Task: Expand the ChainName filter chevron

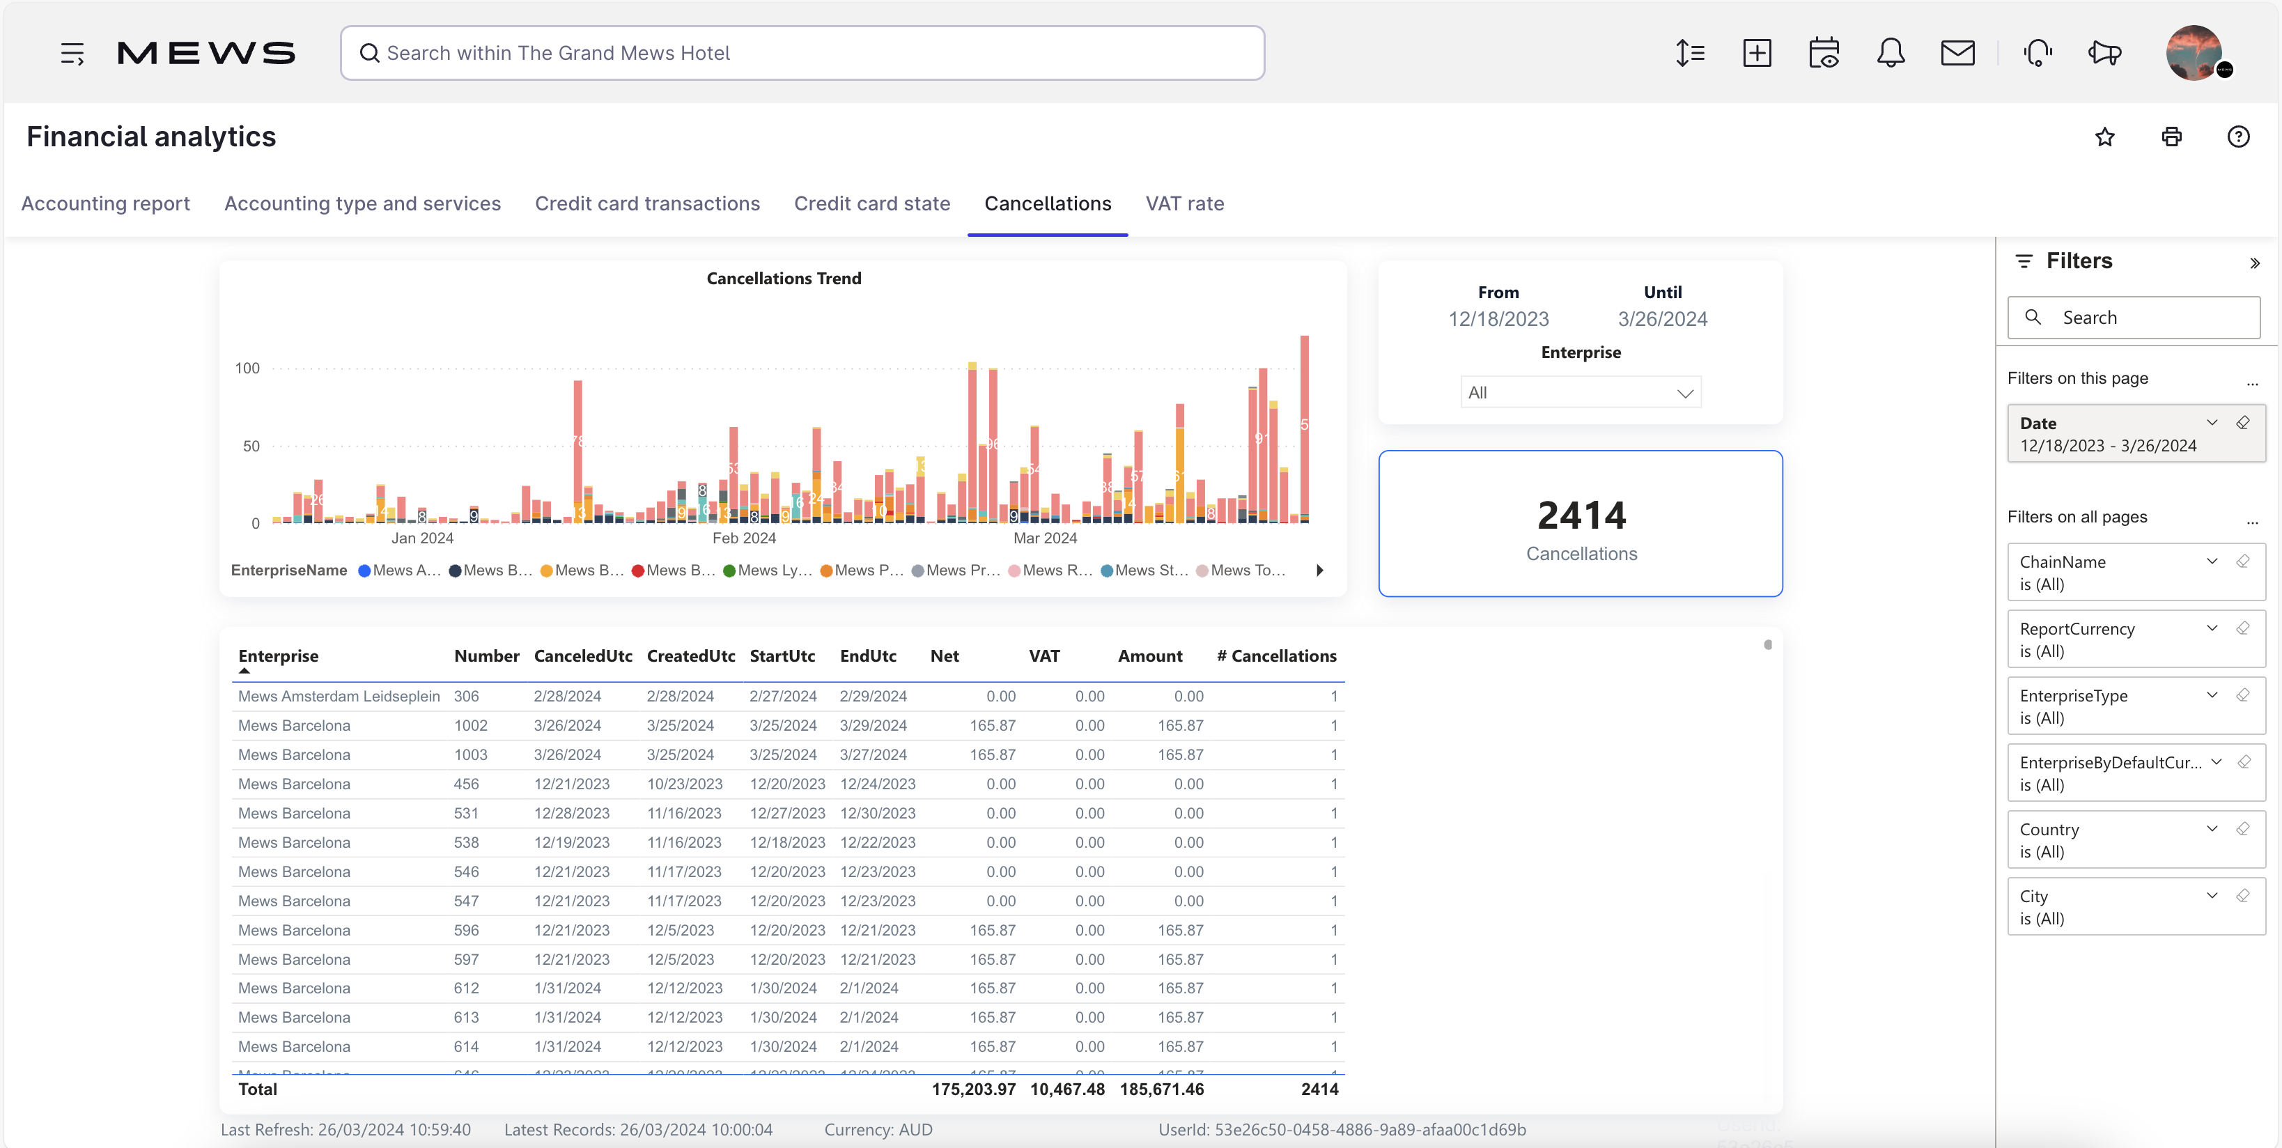Action: (x=2212, y=561)
